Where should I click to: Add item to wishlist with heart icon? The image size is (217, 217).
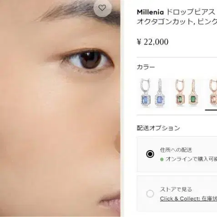click(x=102, y=8)
